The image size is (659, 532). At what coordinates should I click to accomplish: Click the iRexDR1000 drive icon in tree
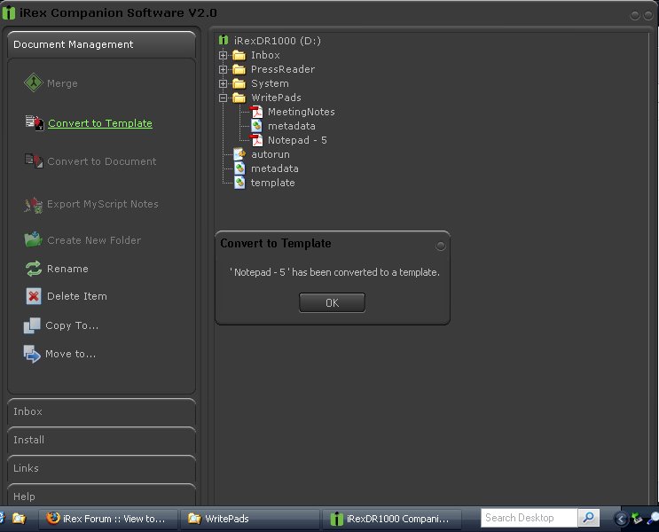[x=224, y=40]
